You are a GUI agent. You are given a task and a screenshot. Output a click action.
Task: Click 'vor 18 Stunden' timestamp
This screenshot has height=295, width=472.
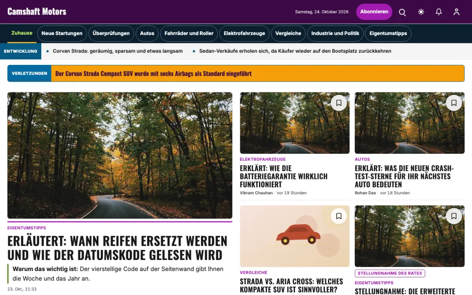click(x=395, y=193)
